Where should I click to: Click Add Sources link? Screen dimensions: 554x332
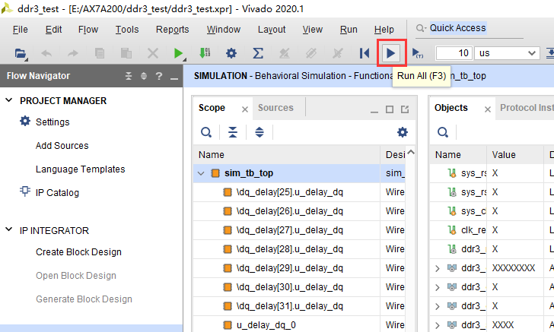(x=62, y=146)
